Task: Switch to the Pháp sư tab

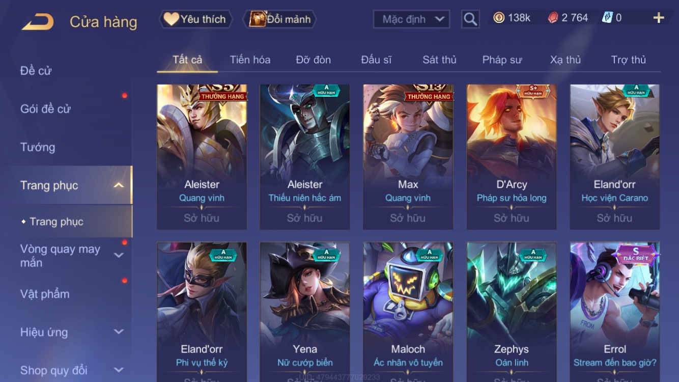Action: point(502,60)
